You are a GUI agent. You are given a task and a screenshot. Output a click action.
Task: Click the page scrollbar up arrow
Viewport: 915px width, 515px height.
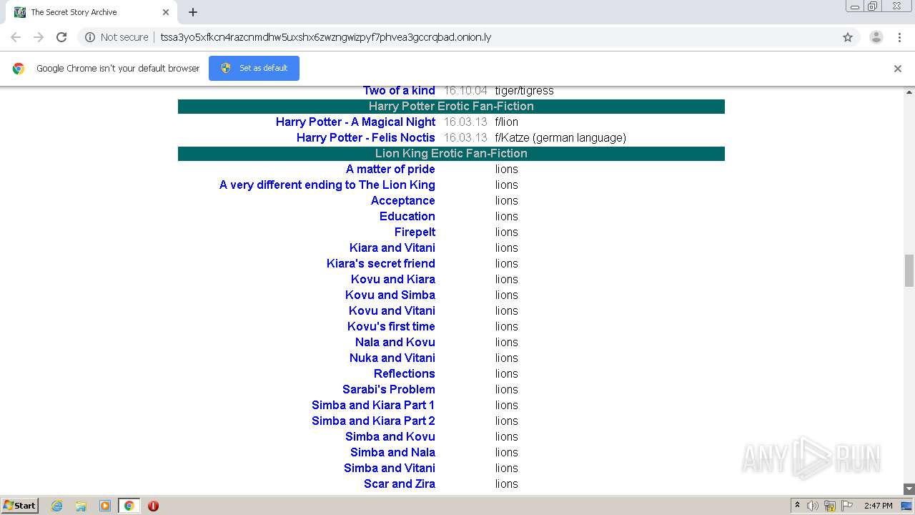[x=909, y=92]
